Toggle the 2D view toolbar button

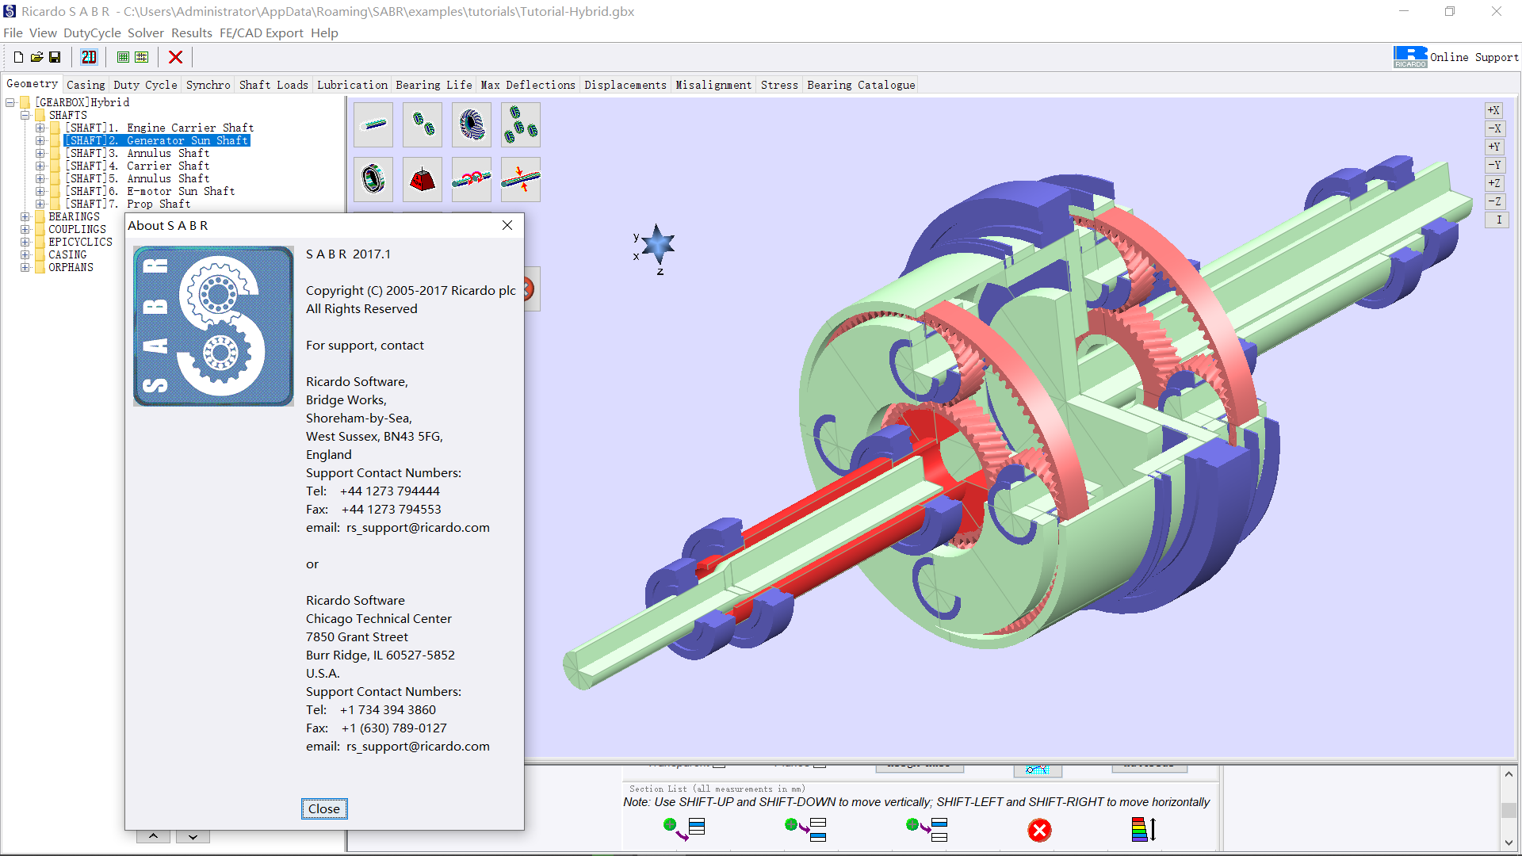click(89, 57)
